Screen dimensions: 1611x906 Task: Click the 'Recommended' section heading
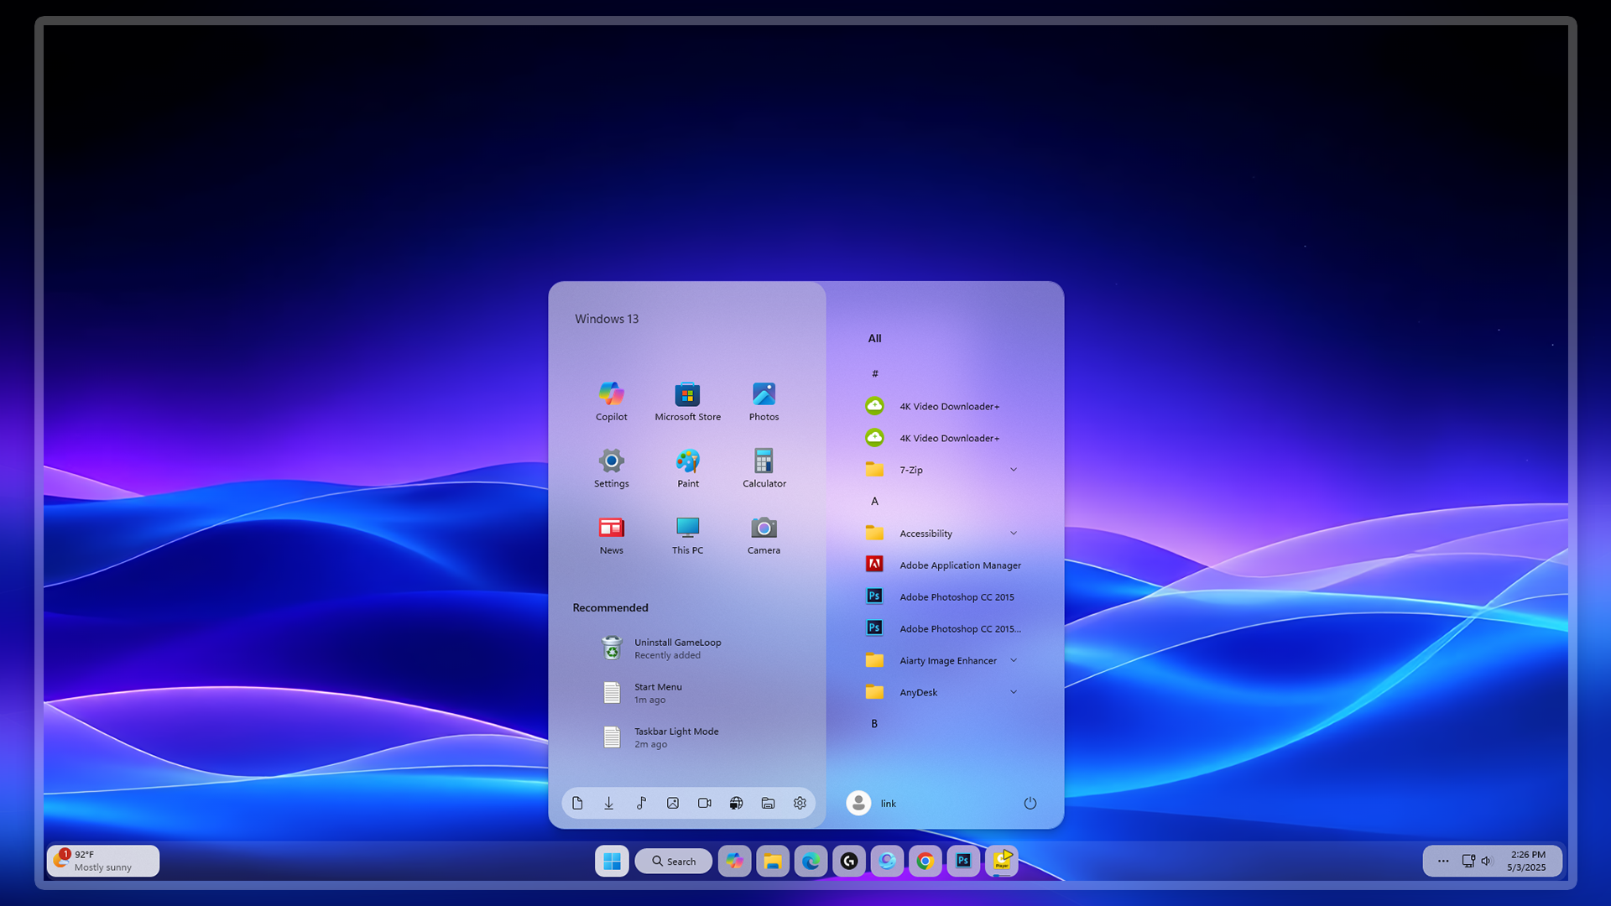tap(610, 607)
